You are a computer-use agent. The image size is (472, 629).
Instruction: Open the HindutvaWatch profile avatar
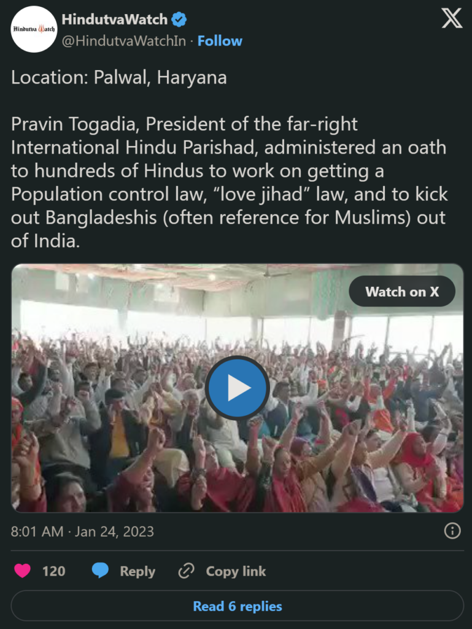coord(34,29)
